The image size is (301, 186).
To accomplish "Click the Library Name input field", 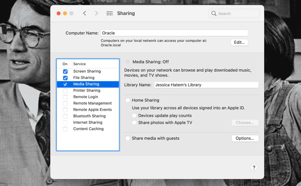I will [x=206, y=85].
